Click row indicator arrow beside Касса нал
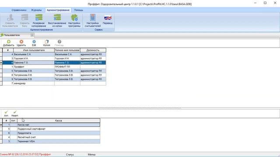 pos(1,125)
